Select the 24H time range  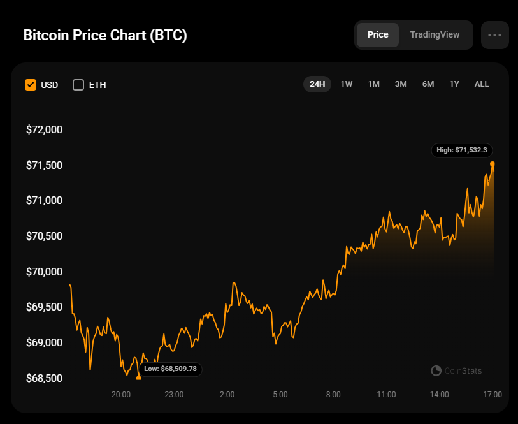click(317, 84)
